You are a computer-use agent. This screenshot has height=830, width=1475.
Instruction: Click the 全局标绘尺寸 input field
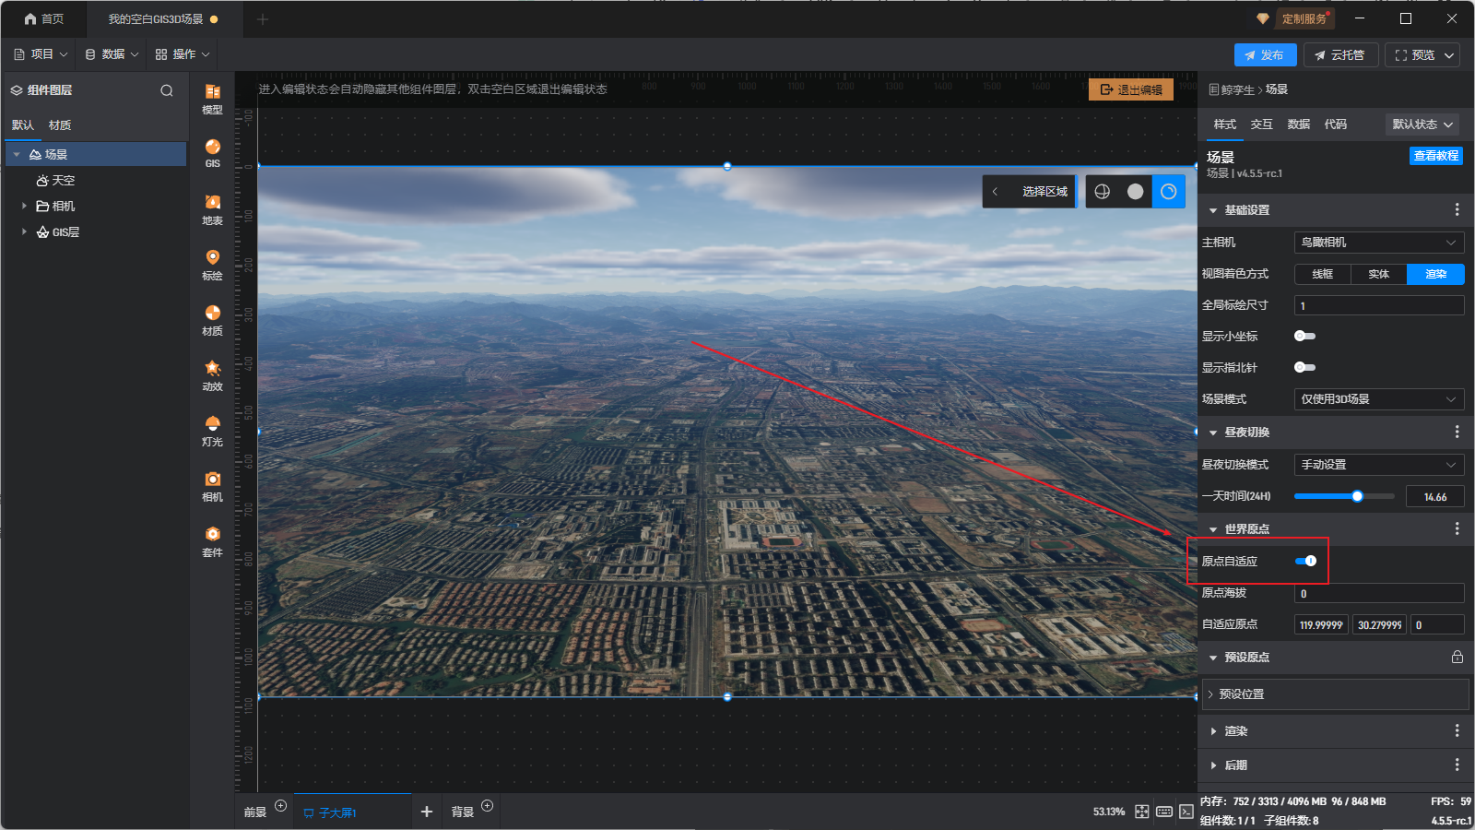pyautogui.click(x=1378, y=305)
